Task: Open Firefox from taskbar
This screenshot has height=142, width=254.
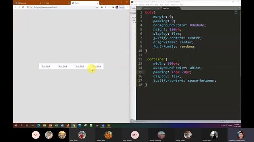Action: pyautogui.click(x=68, y=125)
